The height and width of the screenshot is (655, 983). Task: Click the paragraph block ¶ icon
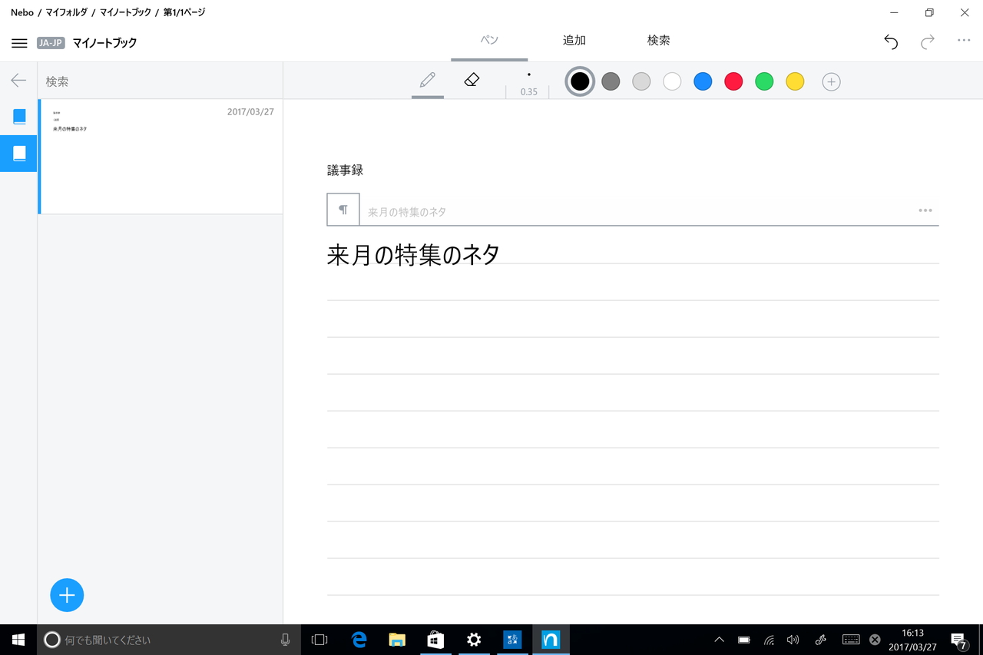tap(343, 209)
